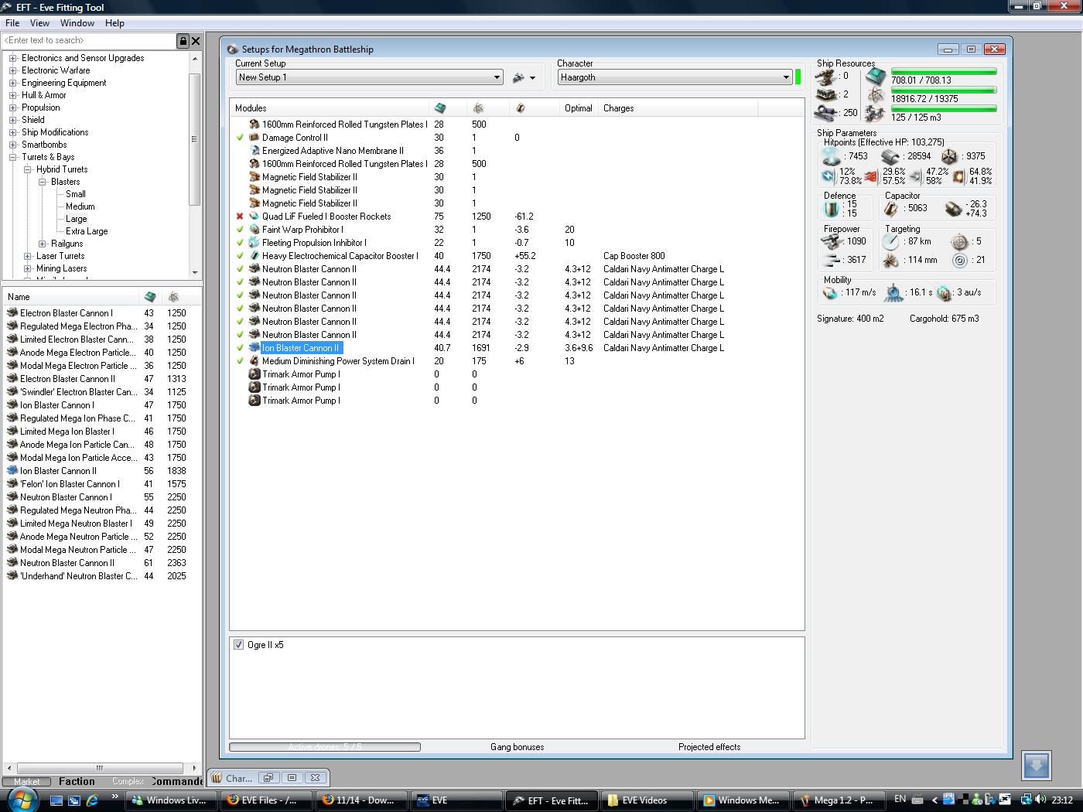Click the CPU icon in Ship Resources
This screenshot has width=1083, height=812.
coord(875,77)
